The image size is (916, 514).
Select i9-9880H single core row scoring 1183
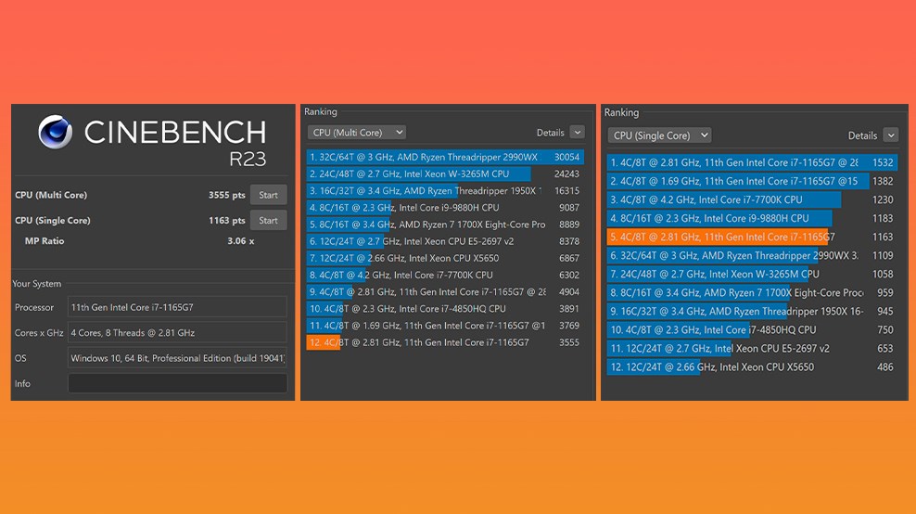pos(752,218)
